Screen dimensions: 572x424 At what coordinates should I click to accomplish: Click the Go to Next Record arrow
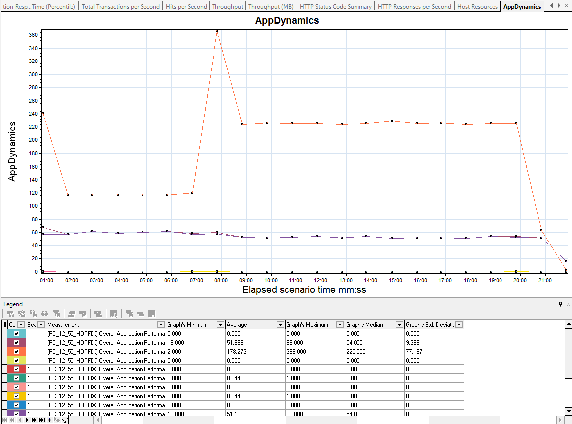pyautogui.click(x=27, y=420)
